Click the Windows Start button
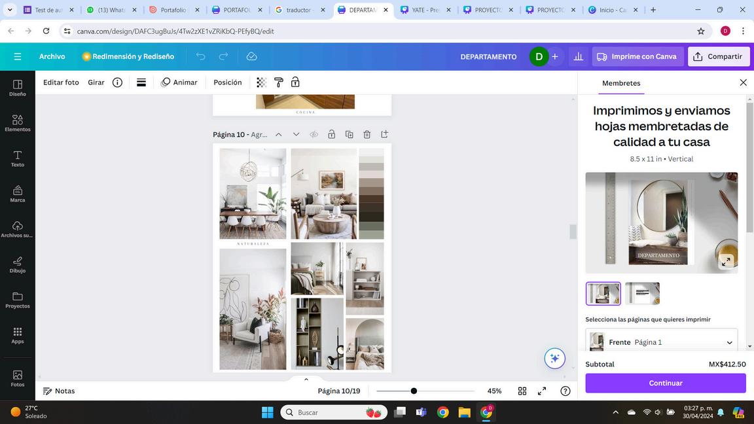The height and width of the screenshot is (424, 754). pyautogui.click(x=267, y=412)
